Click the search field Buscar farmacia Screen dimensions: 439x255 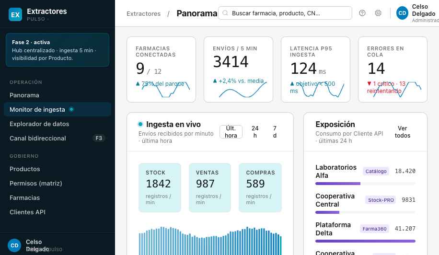pyautogui.click(x=285, y=13)
